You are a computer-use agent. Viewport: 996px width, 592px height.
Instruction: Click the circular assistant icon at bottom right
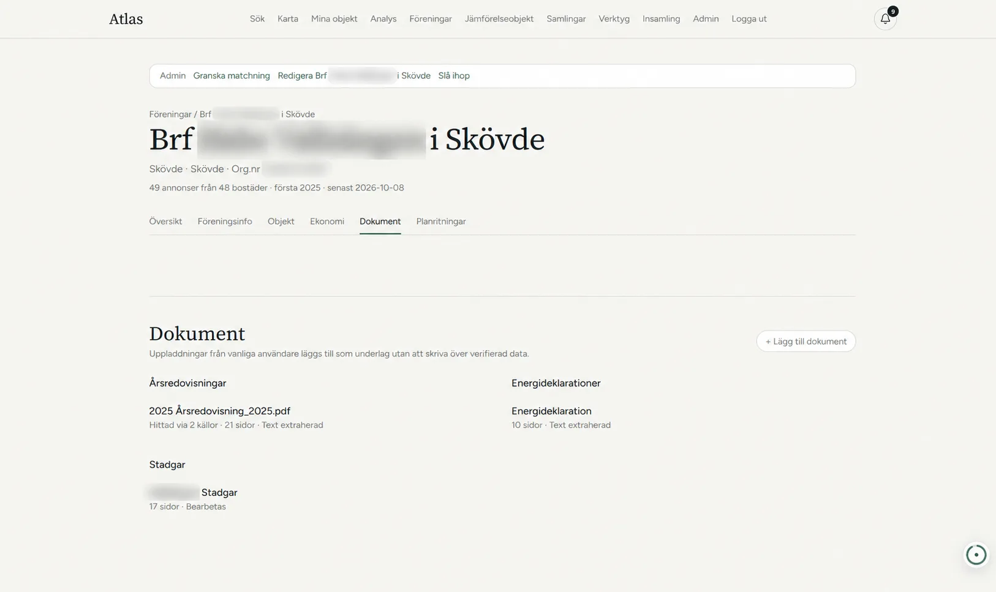pyautogui.click(x=976, y=555)
